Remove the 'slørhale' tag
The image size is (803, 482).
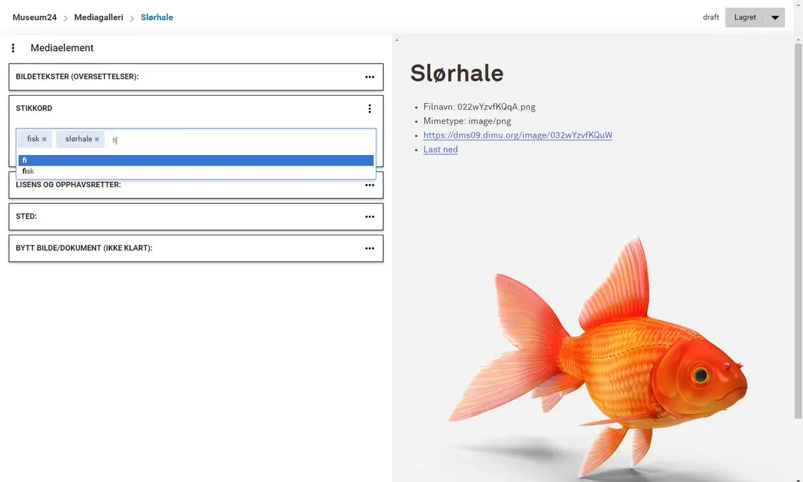96,139
